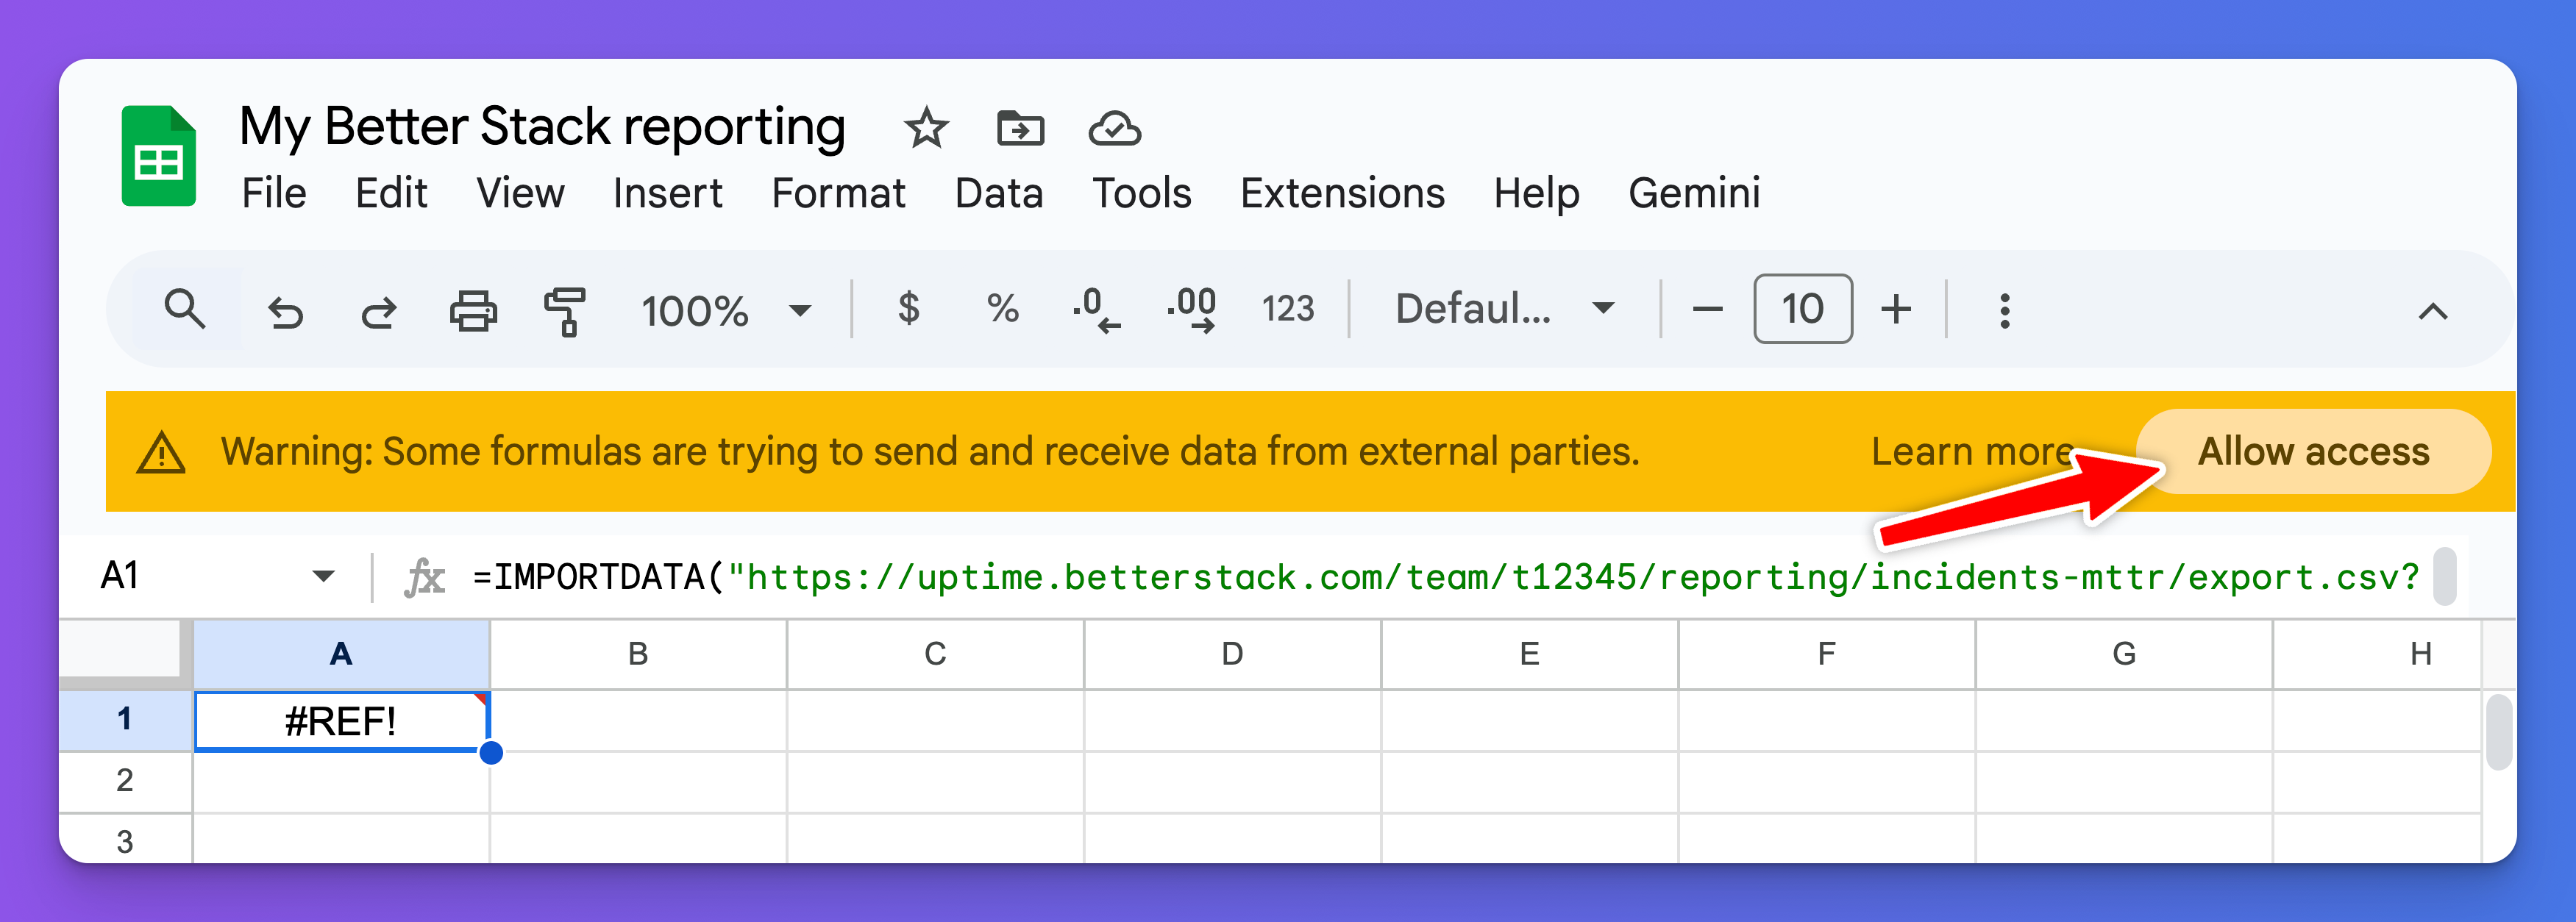Print the spreadsheet
Viewport: 2576px width, 922px height.
click(x=472, y=309)
